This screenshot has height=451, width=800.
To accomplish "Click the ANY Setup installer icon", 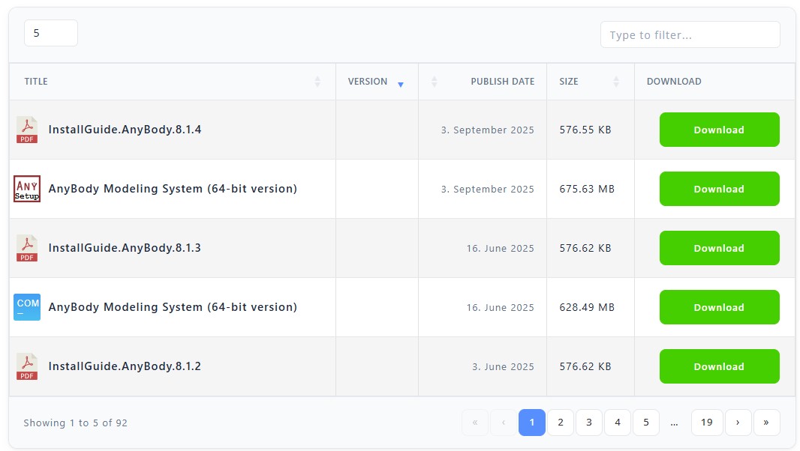I will (26, 189).
